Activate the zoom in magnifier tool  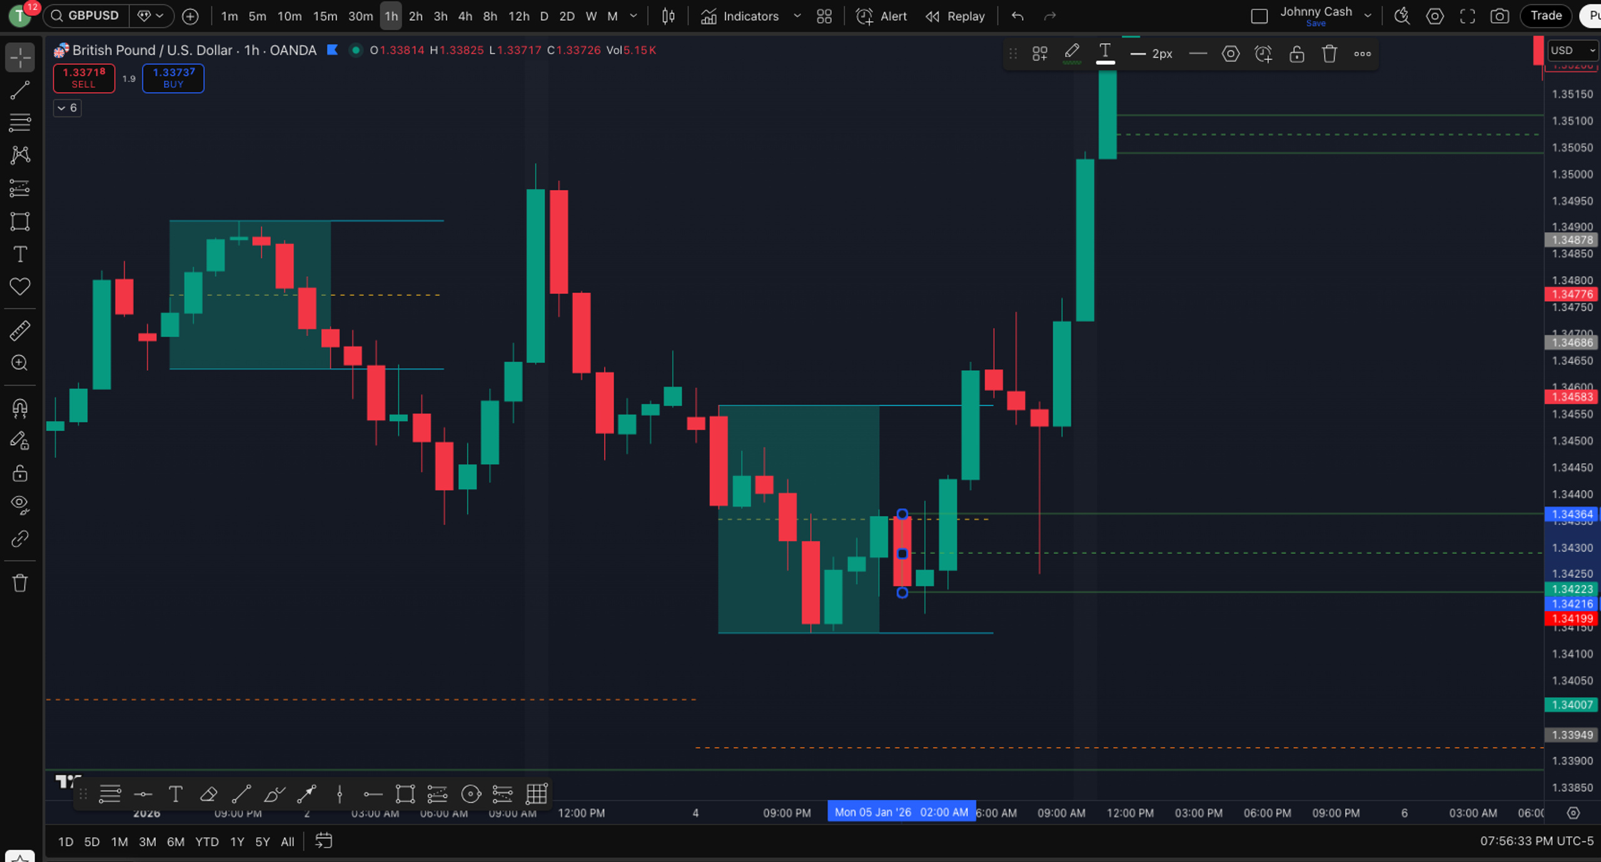coord(20,363)
